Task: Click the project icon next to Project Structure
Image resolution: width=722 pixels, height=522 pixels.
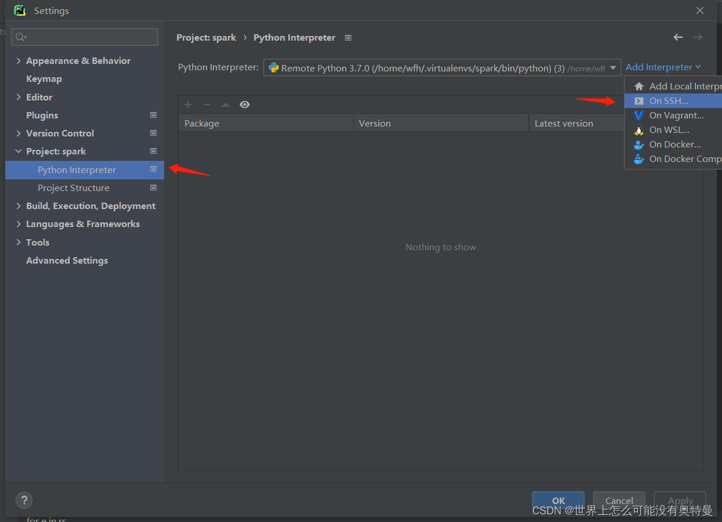Action: point(153,188)
